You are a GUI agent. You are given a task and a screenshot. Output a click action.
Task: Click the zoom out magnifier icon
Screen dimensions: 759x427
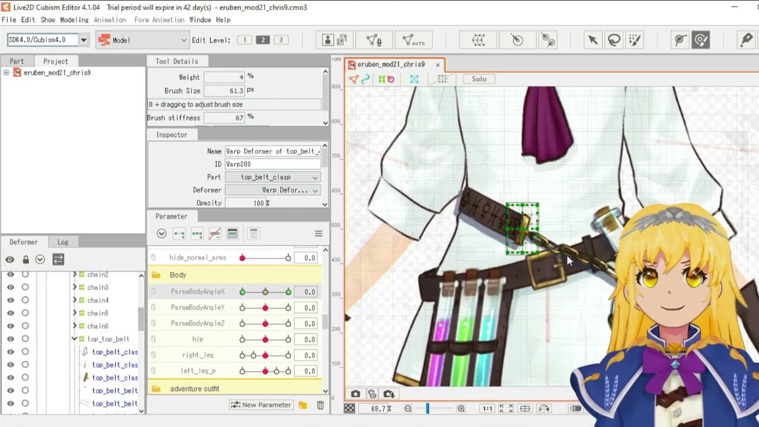[x=408, y=409]
